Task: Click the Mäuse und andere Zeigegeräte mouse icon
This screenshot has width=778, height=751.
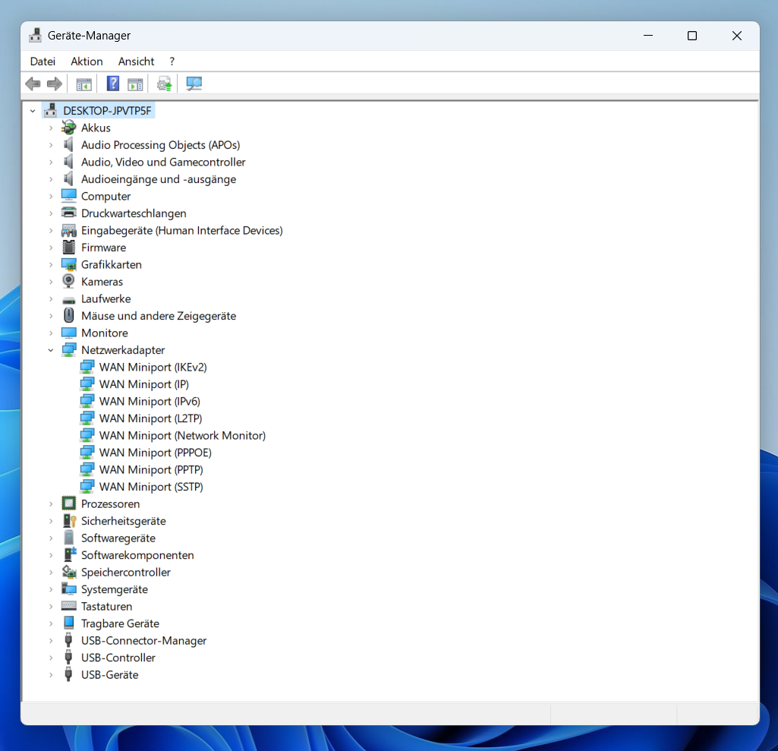Action: tap(69, 316)
